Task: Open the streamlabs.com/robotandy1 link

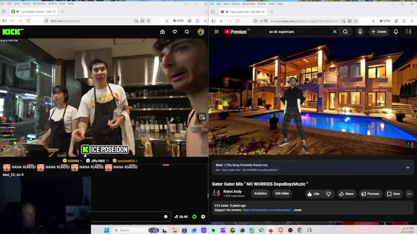Action: (x=266, y=210)
